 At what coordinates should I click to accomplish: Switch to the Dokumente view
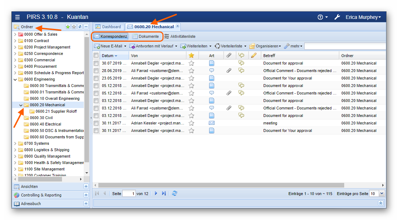click(146, 36)
